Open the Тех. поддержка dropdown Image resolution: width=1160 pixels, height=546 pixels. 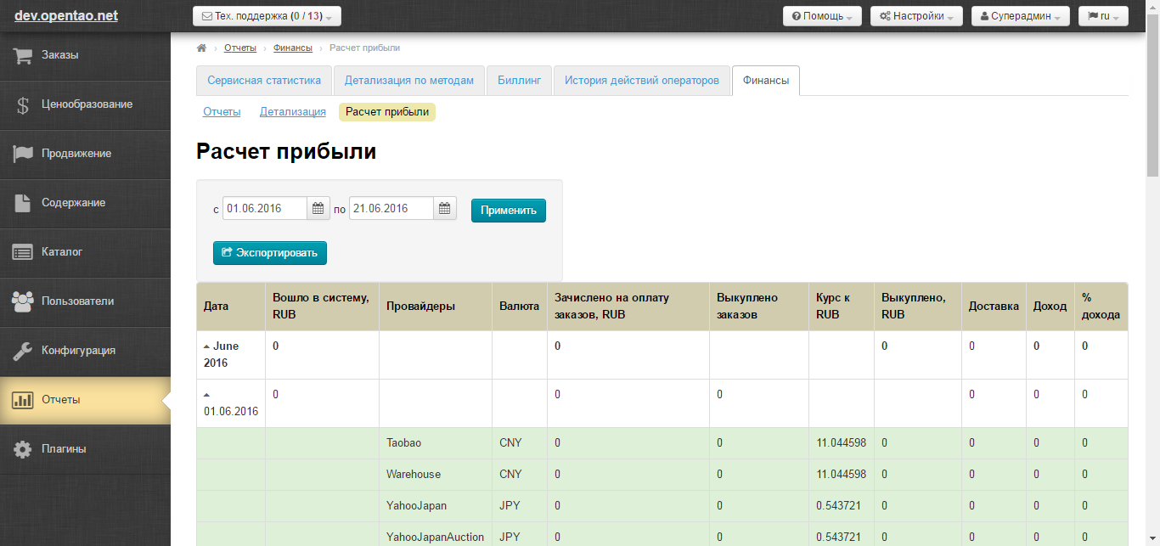pyautogui.click(x=267, y=16)
